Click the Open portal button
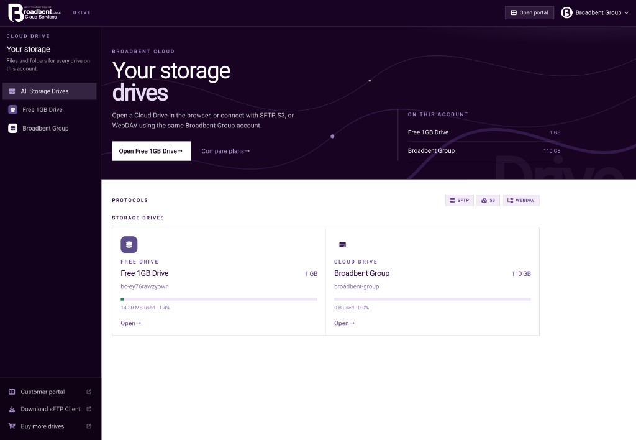 pyautogui.click(x=529, y=12)
